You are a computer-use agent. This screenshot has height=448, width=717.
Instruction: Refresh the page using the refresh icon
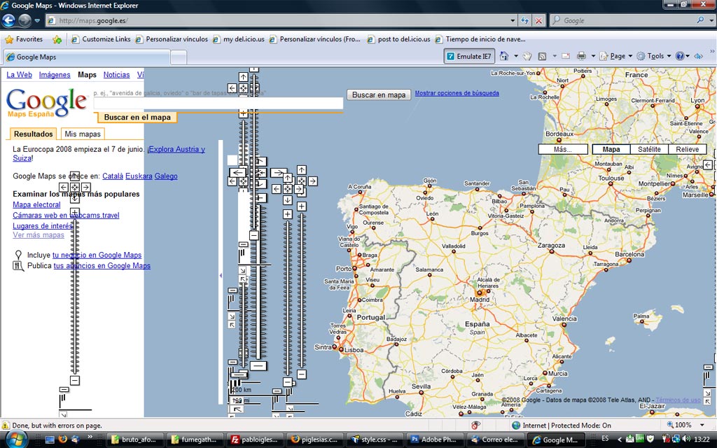524,20
